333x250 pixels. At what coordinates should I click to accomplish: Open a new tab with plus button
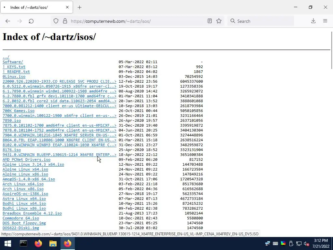click(79, 7)
